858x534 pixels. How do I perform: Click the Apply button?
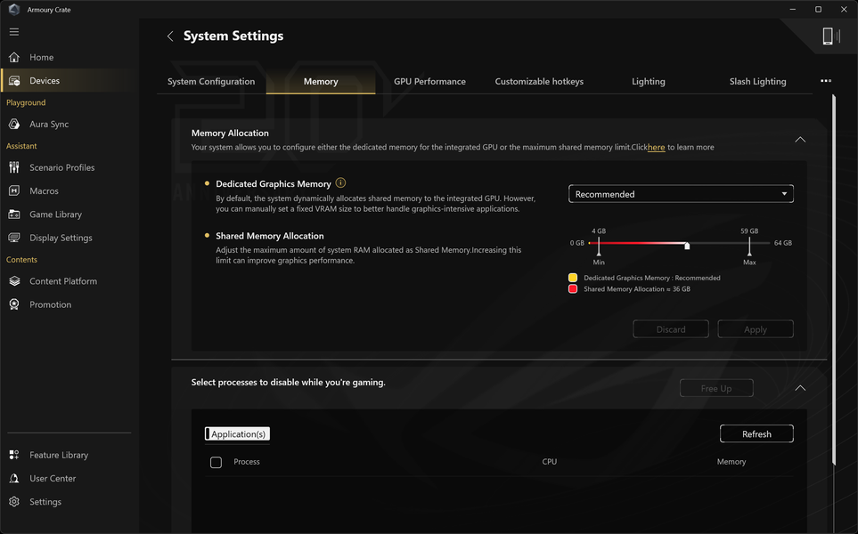click(x=756, y=329)
